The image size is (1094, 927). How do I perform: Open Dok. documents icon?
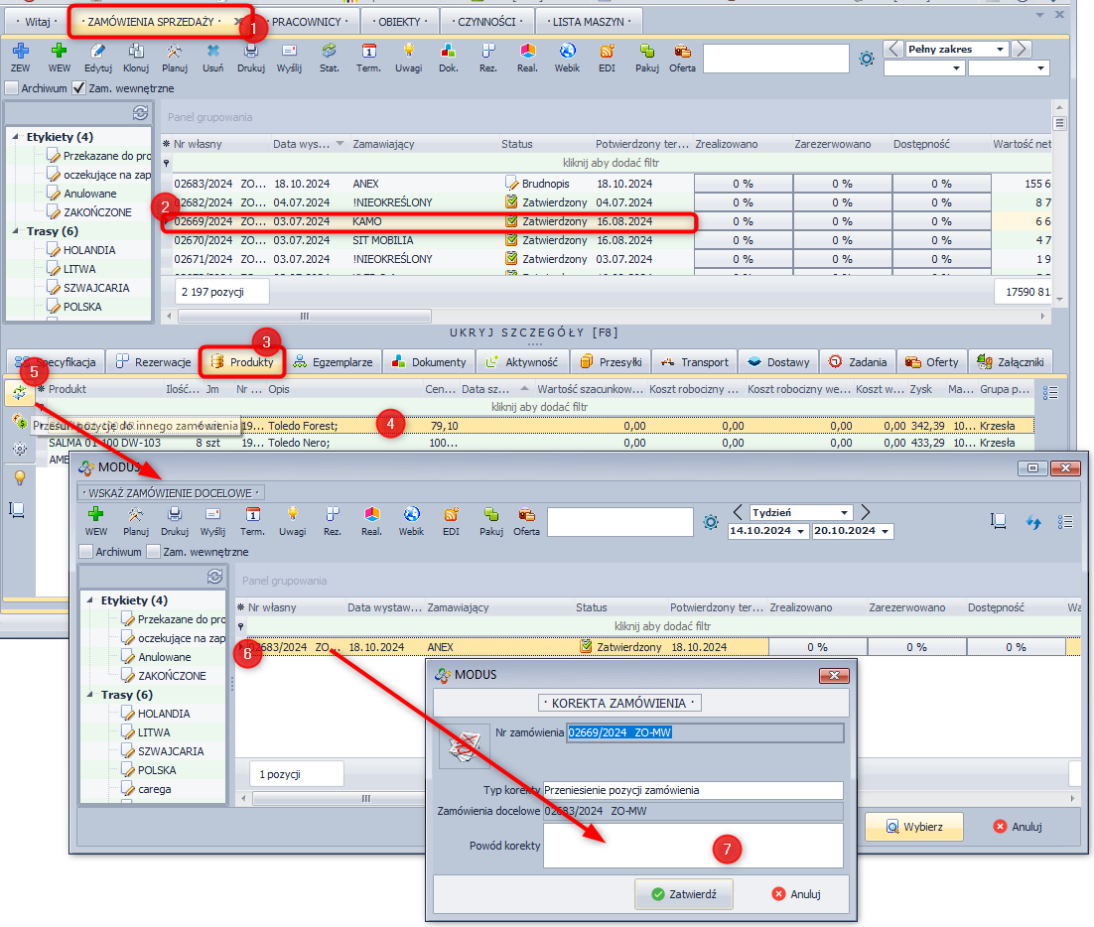tap(448, 51)
